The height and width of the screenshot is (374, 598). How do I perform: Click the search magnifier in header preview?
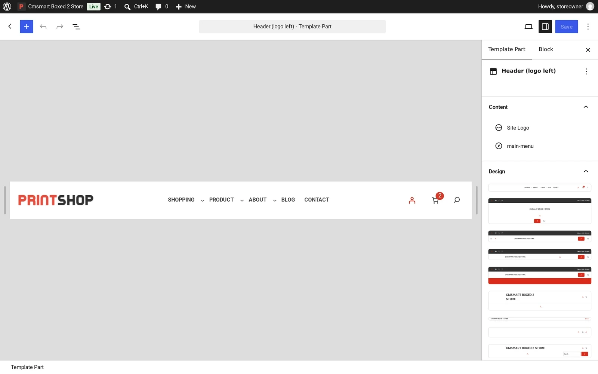click(x=457, y=200)
